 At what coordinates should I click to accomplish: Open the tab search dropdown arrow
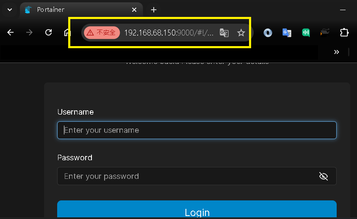9,9
